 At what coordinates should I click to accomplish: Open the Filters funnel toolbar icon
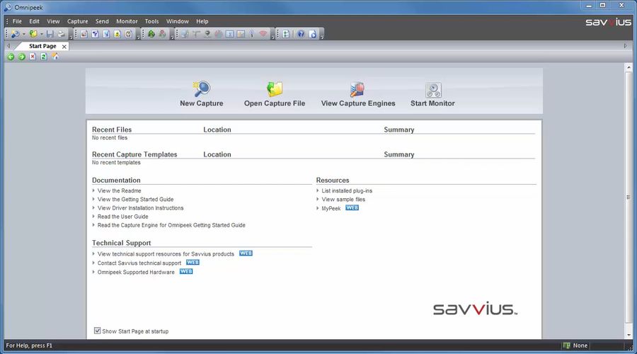95,34
